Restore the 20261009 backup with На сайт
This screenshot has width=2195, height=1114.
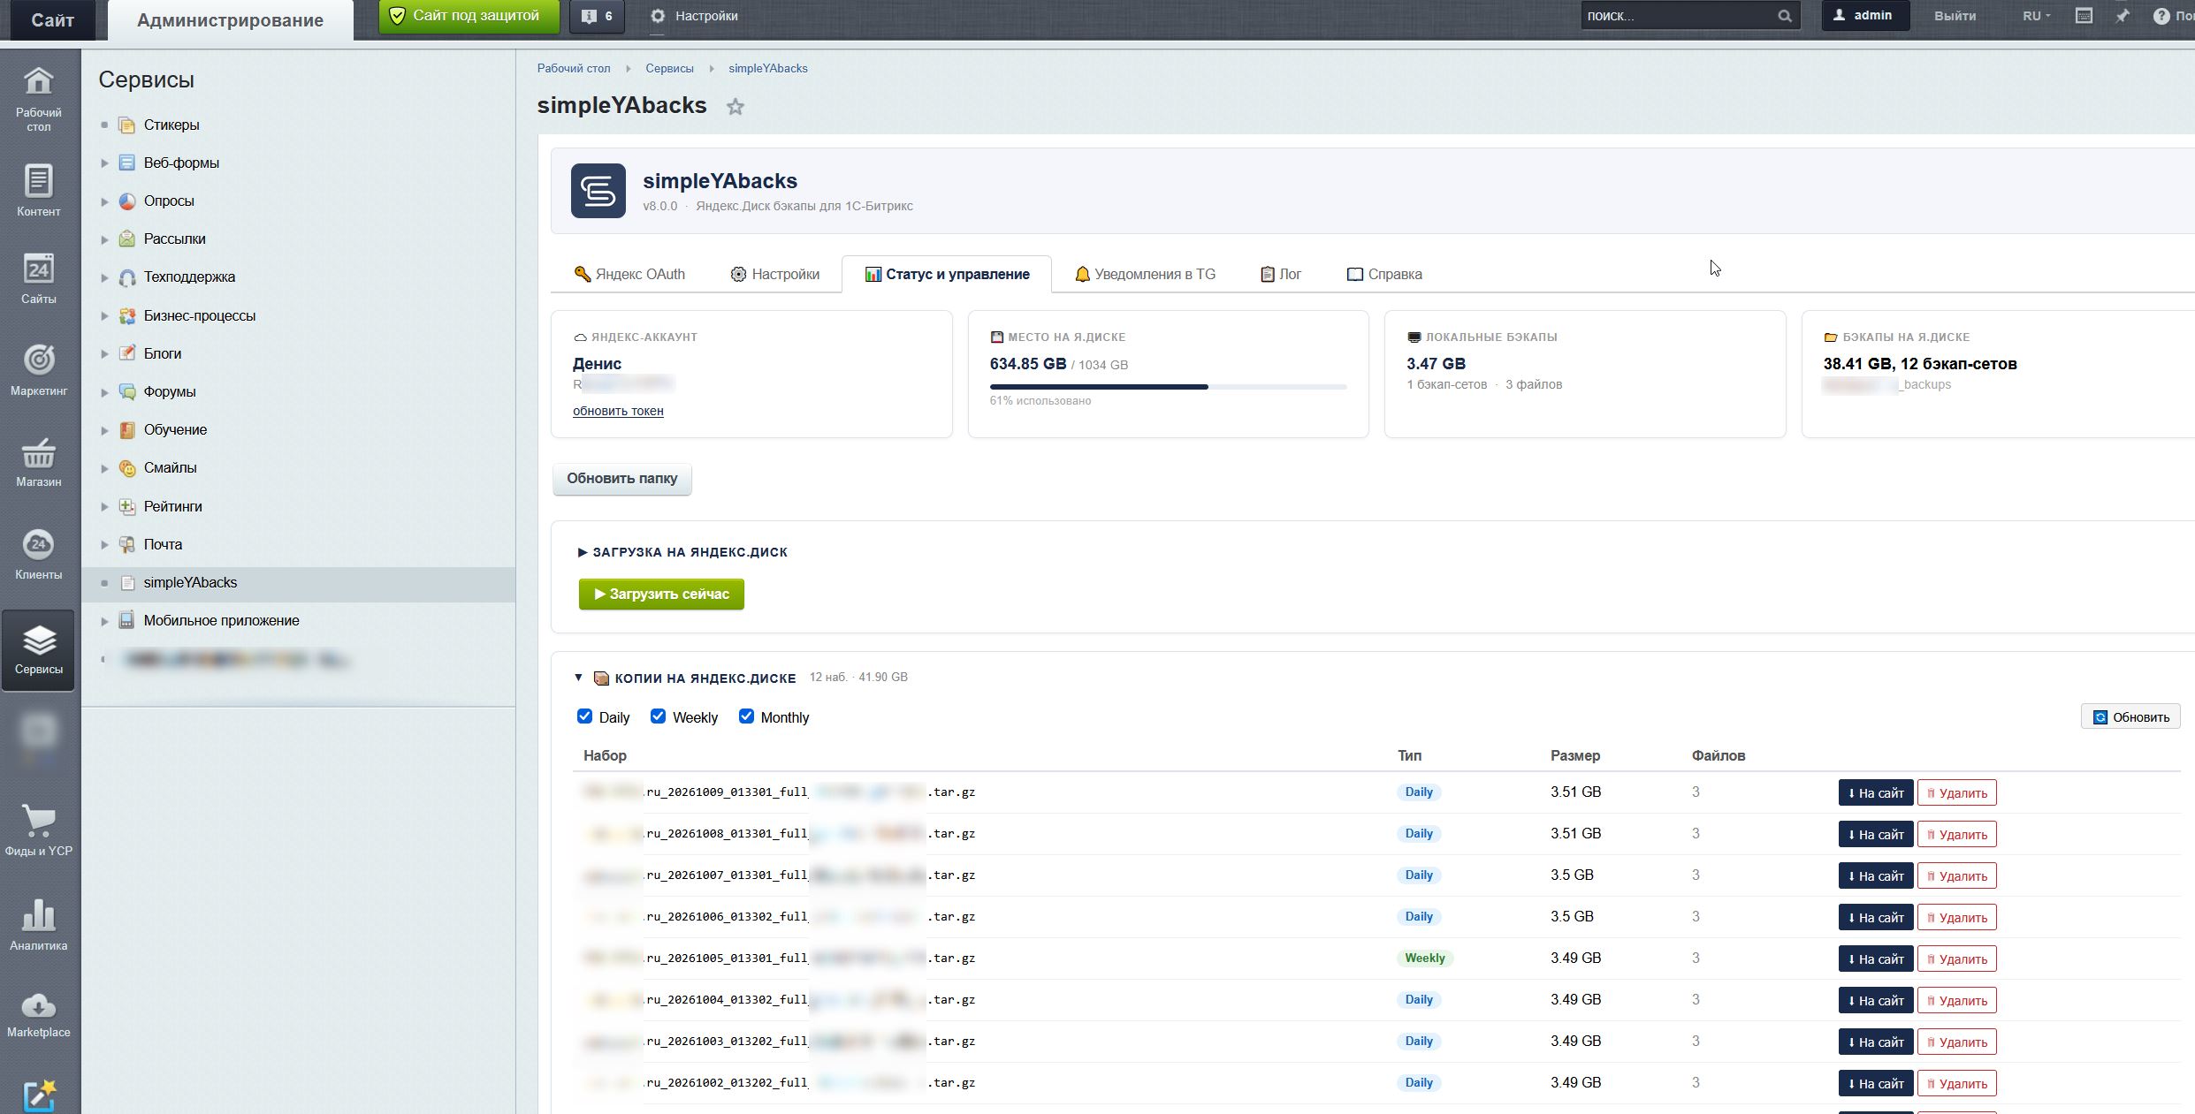tap(1875, 792)
